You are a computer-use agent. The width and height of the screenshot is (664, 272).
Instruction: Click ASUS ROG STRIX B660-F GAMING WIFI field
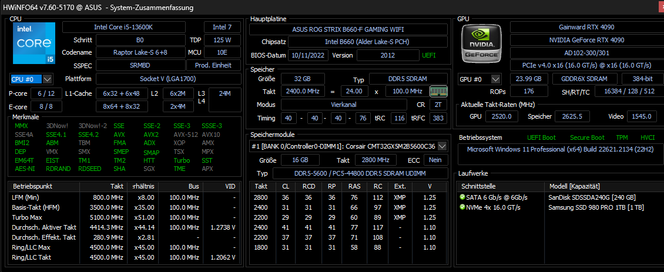348,29
